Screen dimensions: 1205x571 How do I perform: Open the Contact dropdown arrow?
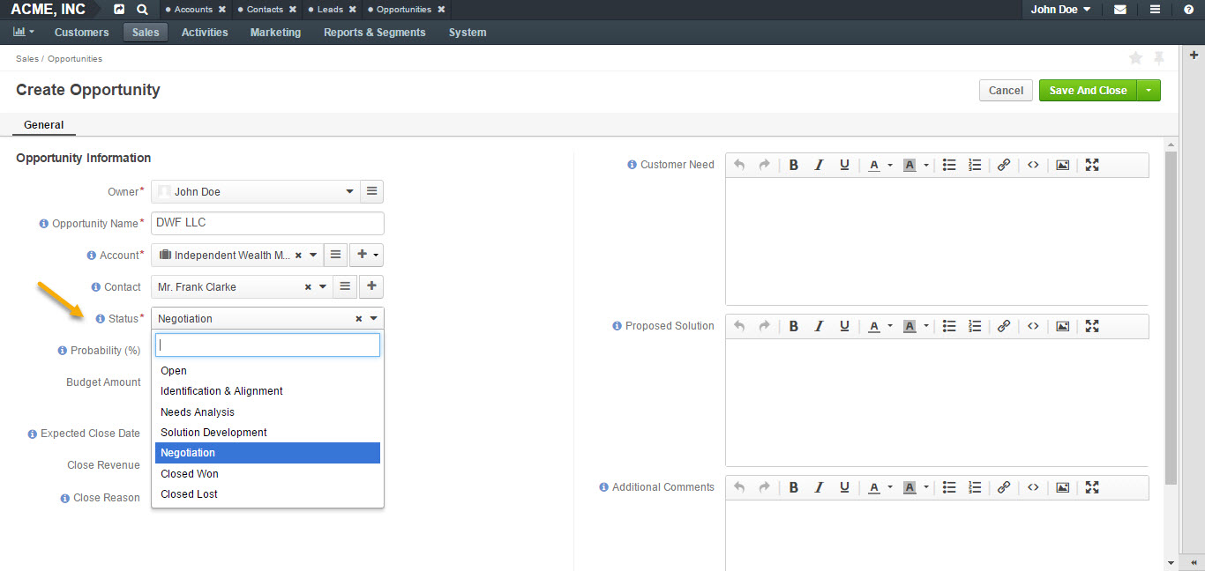[x=323, y=287]
